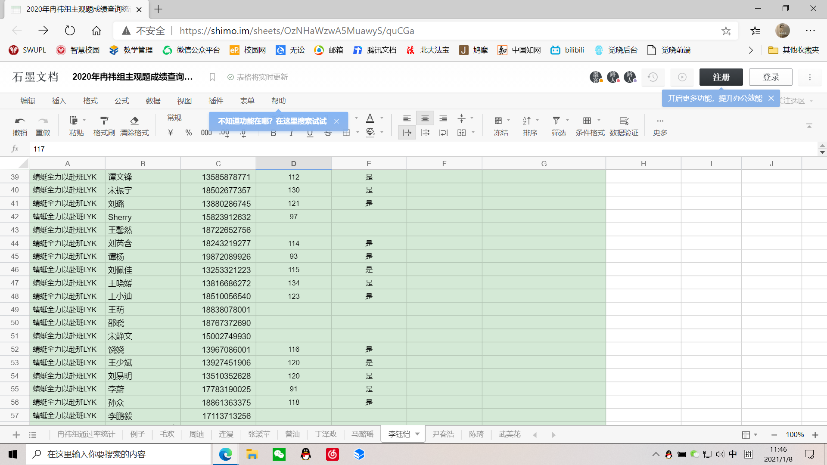Screen dimensions: 827x465
Task: Open the 李钰恺 sheet tab dropdown
Action: click(417, 434)
